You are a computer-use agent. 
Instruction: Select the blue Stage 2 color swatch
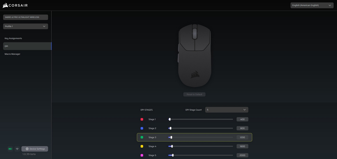[142, 128]
